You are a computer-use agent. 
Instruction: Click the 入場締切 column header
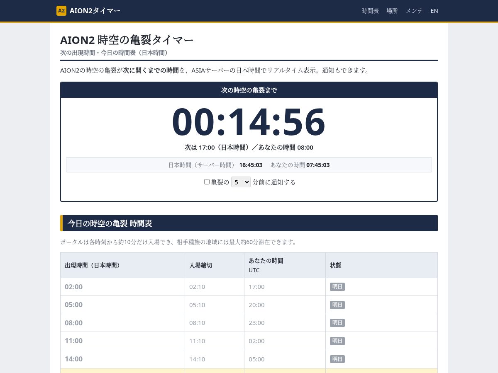[x=215, y=265]
